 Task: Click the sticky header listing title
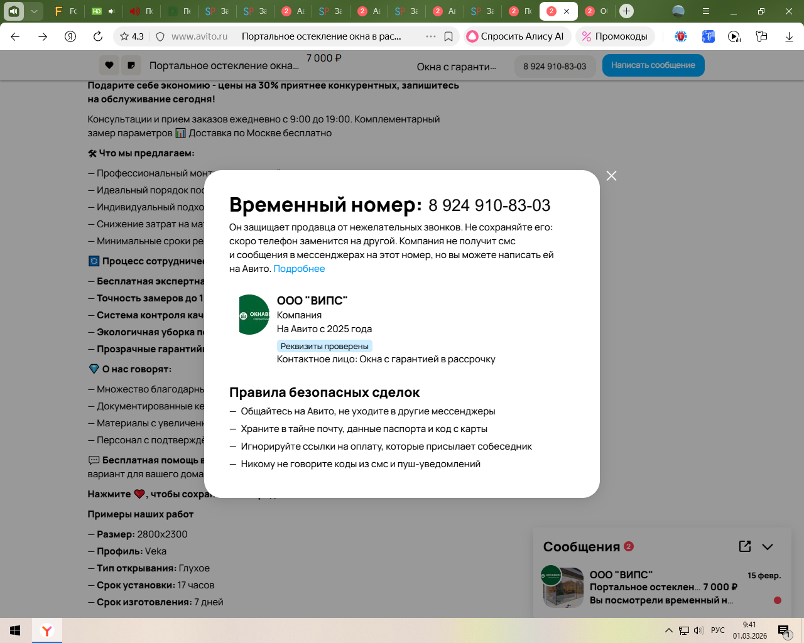[x=224, y=65]
